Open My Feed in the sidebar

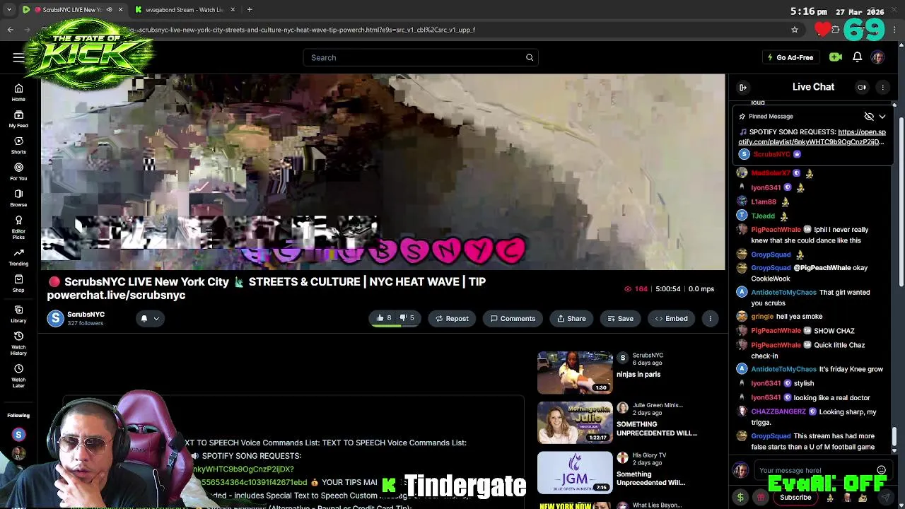pyautogui.click(x=18, y=119)
